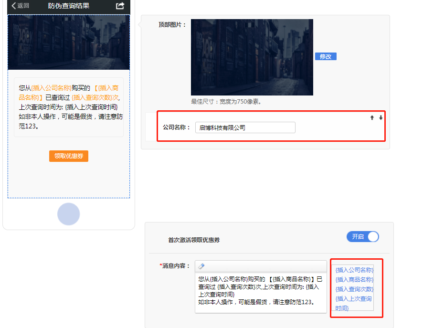Click the 首次激活领取优惠券 label
444x328 pixels.
(194, 240)
